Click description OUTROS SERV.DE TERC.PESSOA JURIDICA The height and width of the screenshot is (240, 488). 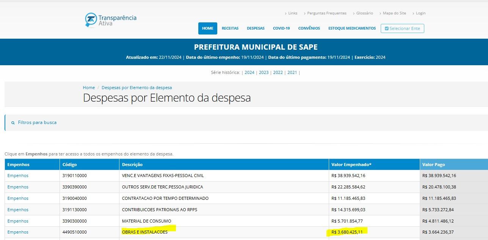(x=163, y=187)
